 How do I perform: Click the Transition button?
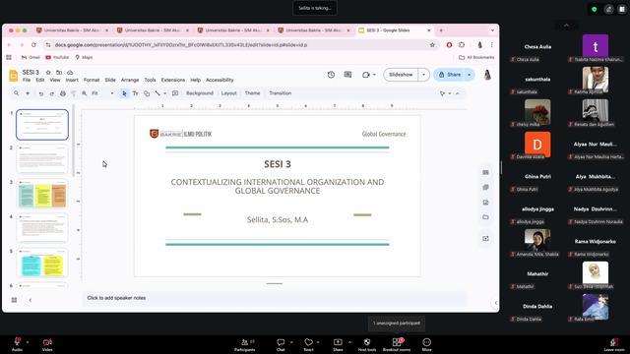click(x=280, y=93)
